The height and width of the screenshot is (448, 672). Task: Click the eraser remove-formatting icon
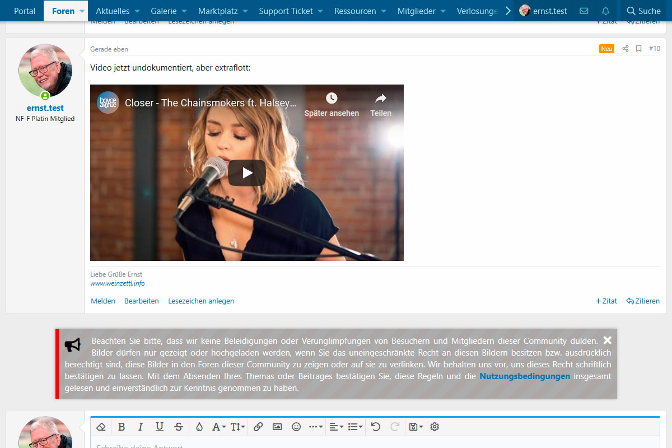point(101,427)
